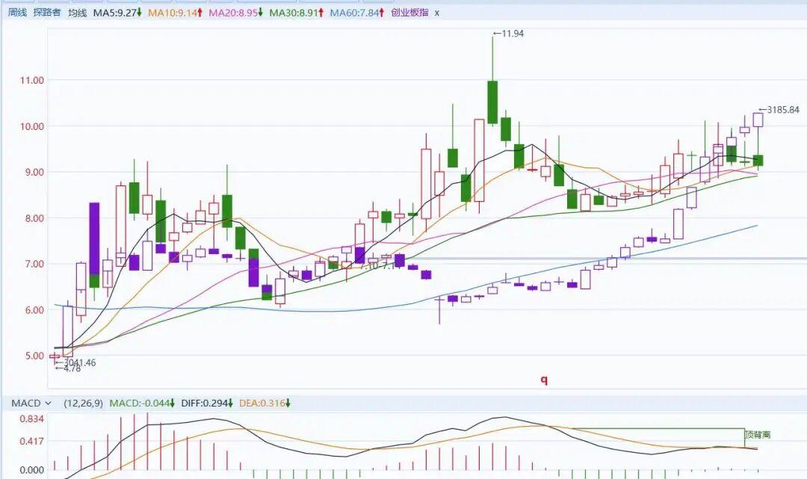Select the MA20:8.95 indicator value

[x=235, y=13]
